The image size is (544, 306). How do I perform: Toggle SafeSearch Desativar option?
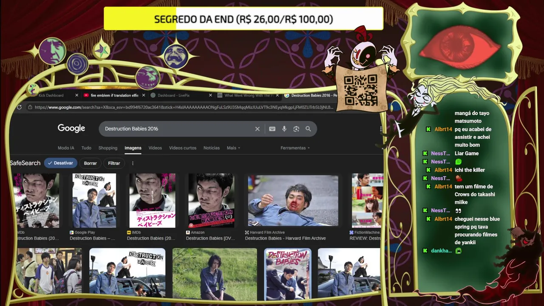[x=61, y=163]
